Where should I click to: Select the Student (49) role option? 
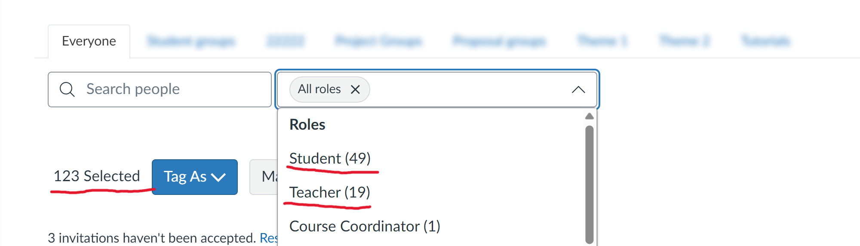330,158
